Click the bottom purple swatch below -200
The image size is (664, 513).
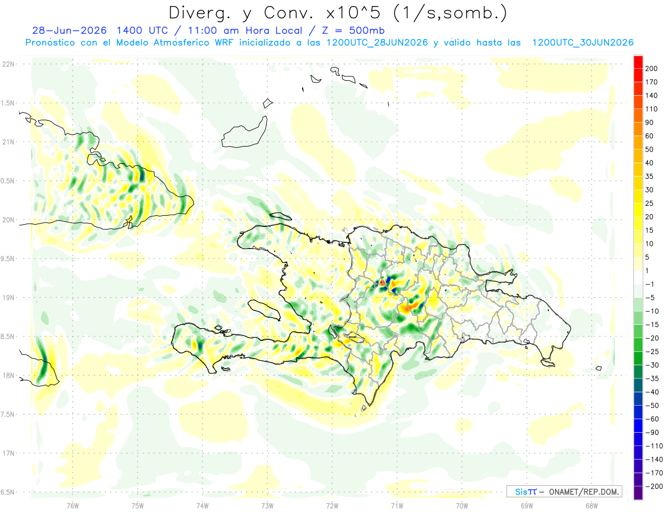(x=638, y=493)
